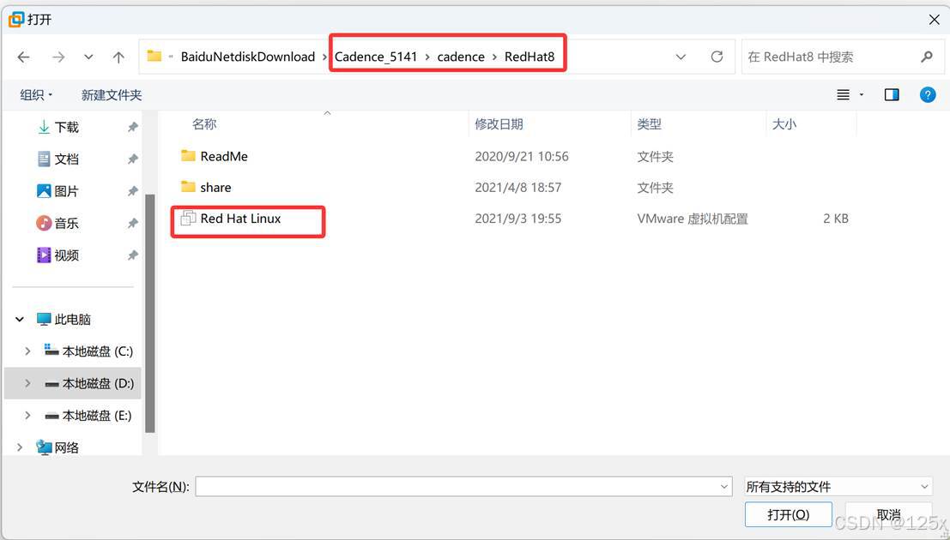Click the RedHat8 breadcrumb segment
Image resolution: width=950 pixels, height=540 pixels.
tap(529, 57)
